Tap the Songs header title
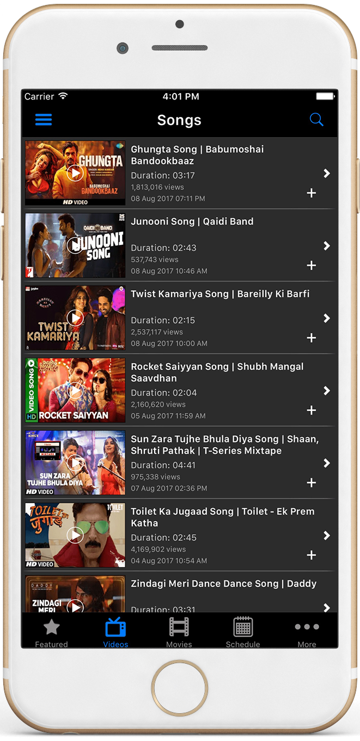The width and height of the screenshot is (360, 741). (179, 120)
